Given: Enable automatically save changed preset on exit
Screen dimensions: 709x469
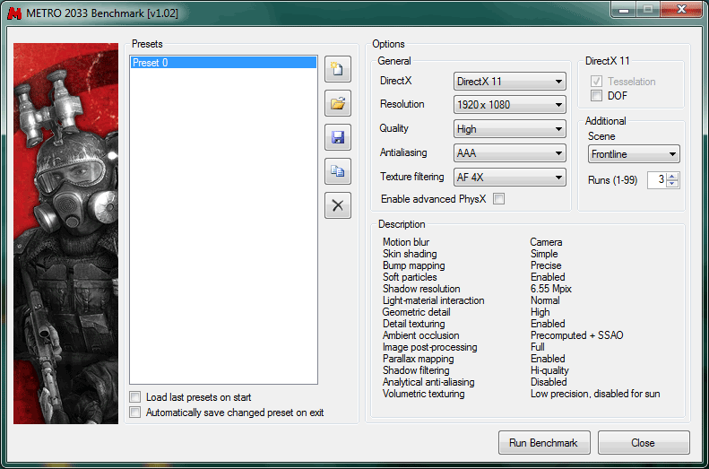Looking at the screenshot, I should click(x=135, y=413).
